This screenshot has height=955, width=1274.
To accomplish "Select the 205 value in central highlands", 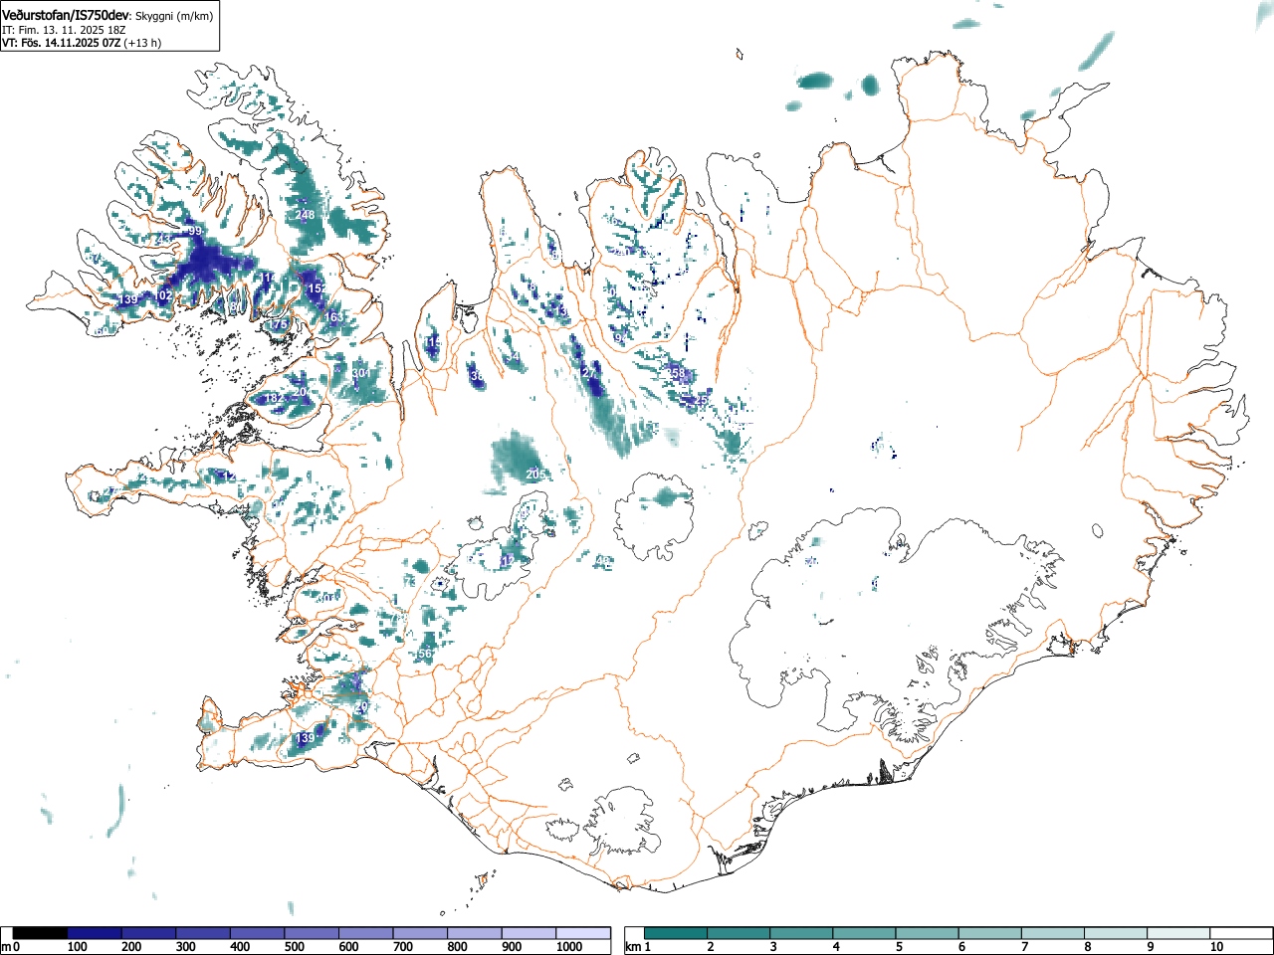I will [x=534, y=476].
